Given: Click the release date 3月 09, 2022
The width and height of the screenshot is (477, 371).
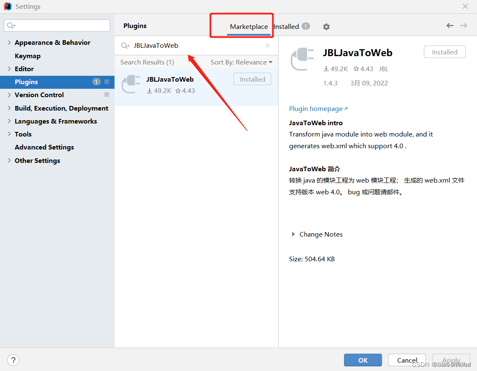Looking at the screenshot, I should 369,83.
